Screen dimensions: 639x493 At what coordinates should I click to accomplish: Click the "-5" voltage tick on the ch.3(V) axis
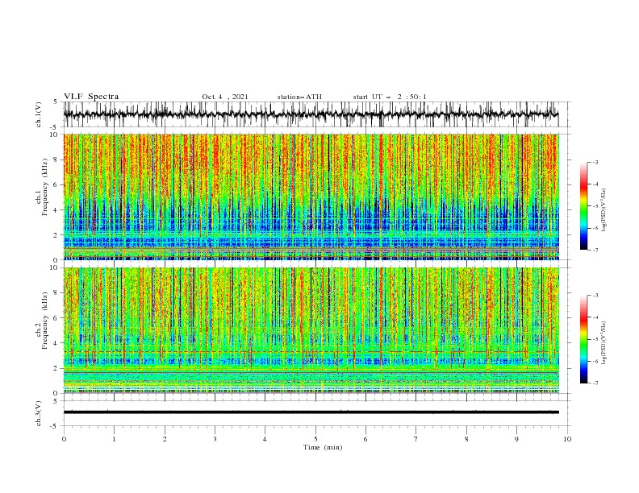55,426
